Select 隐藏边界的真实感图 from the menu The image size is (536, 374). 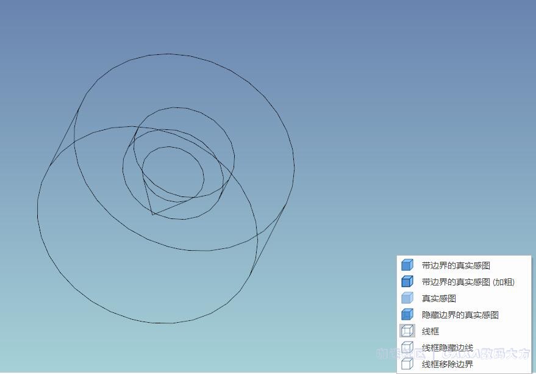coord(460,315)
